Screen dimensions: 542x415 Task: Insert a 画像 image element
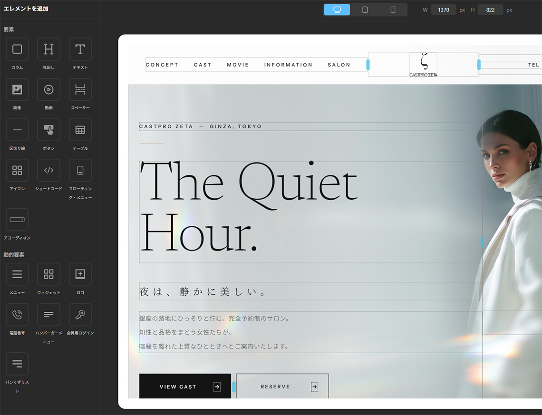(17, 89)
